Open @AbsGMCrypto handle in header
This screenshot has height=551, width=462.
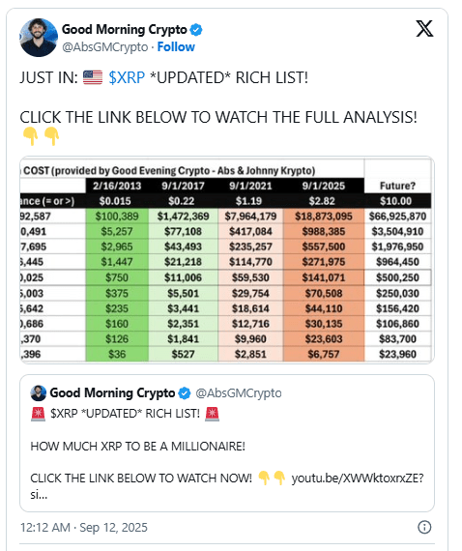tap(105, 47)
